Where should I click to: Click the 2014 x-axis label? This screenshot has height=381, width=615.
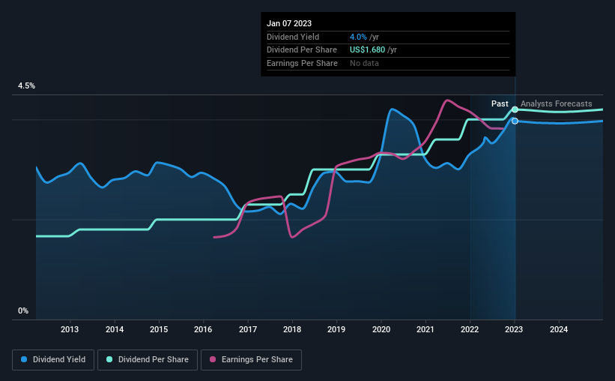tap(115, 329)
